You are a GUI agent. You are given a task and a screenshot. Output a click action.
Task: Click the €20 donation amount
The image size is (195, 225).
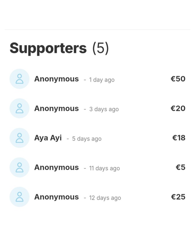coord(178,108)
